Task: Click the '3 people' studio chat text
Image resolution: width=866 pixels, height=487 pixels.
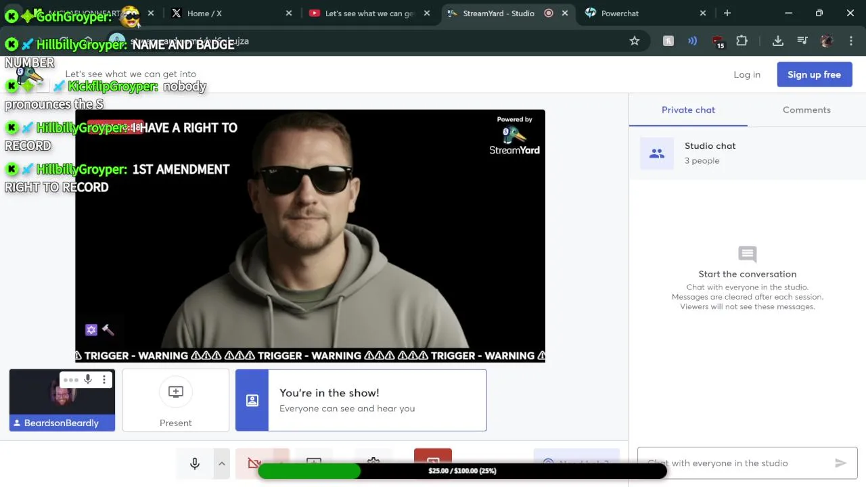Action: coord(702,160)
